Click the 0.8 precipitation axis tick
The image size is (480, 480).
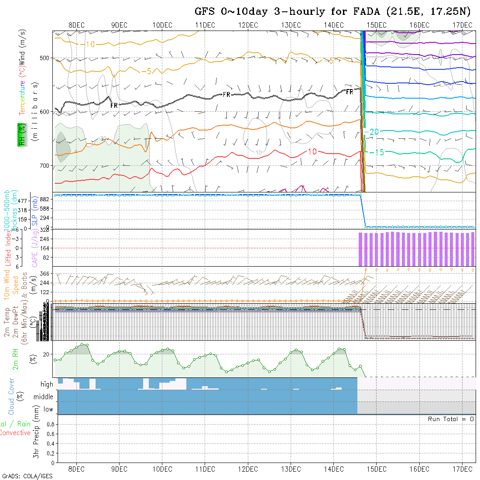point(49,424)
